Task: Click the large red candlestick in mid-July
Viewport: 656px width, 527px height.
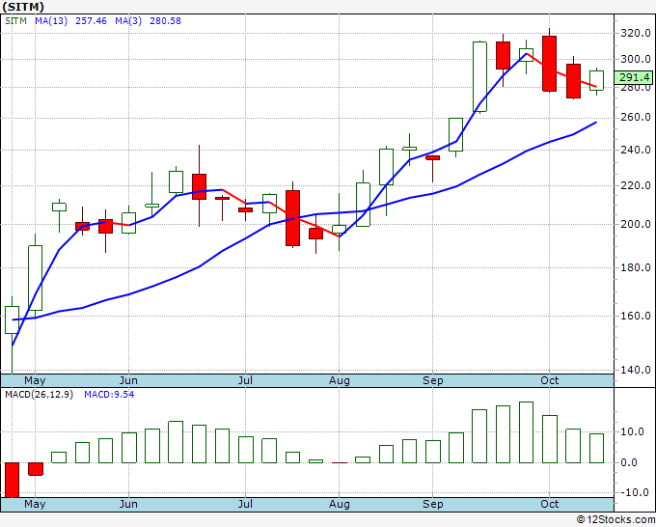Action: click(x=293, y=218)
